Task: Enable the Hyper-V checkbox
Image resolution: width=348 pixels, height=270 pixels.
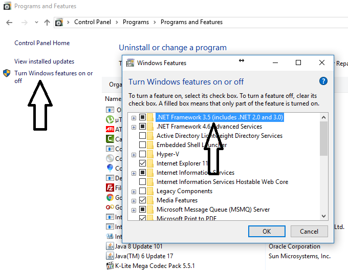Action: click(x=142, y=154)
